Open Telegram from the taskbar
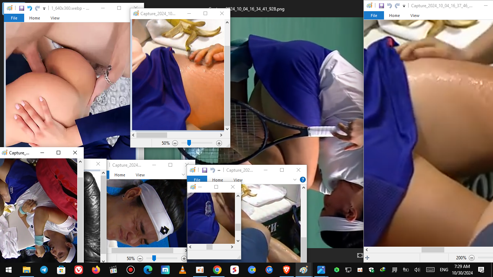Viewport: 493px width, 277px height. click(44, 270)
